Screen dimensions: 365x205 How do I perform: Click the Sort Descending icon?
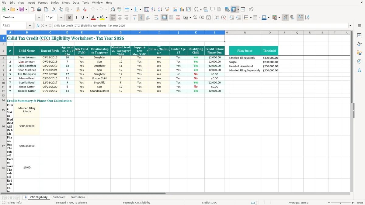pyautogui.click(x=160, y=9)
